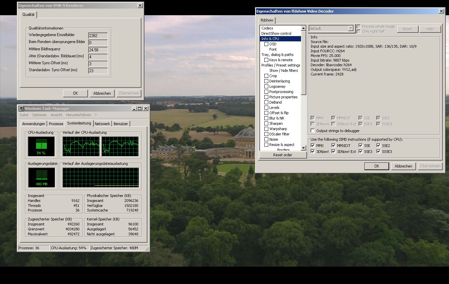Click Abbrechen in VMR 9 Renderer dialog
This screenshot has height=284, width=449.
tap(102, 93)
